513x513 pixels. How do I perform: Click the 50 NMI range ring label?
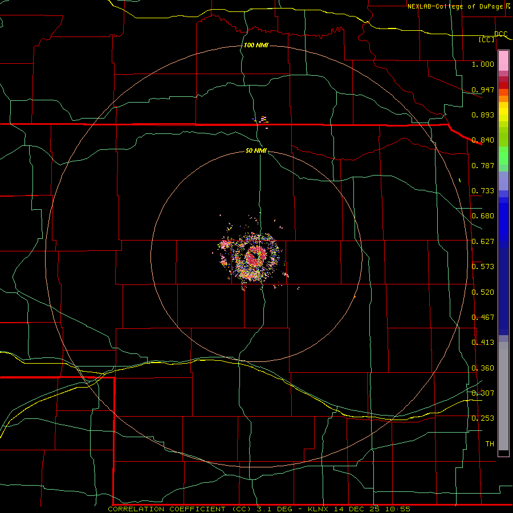click(x=256, y=150)
